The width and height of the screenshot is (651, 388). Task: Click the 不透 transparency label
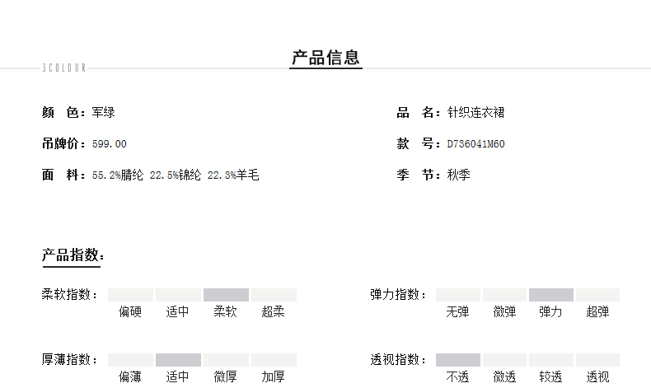(457, 376)
